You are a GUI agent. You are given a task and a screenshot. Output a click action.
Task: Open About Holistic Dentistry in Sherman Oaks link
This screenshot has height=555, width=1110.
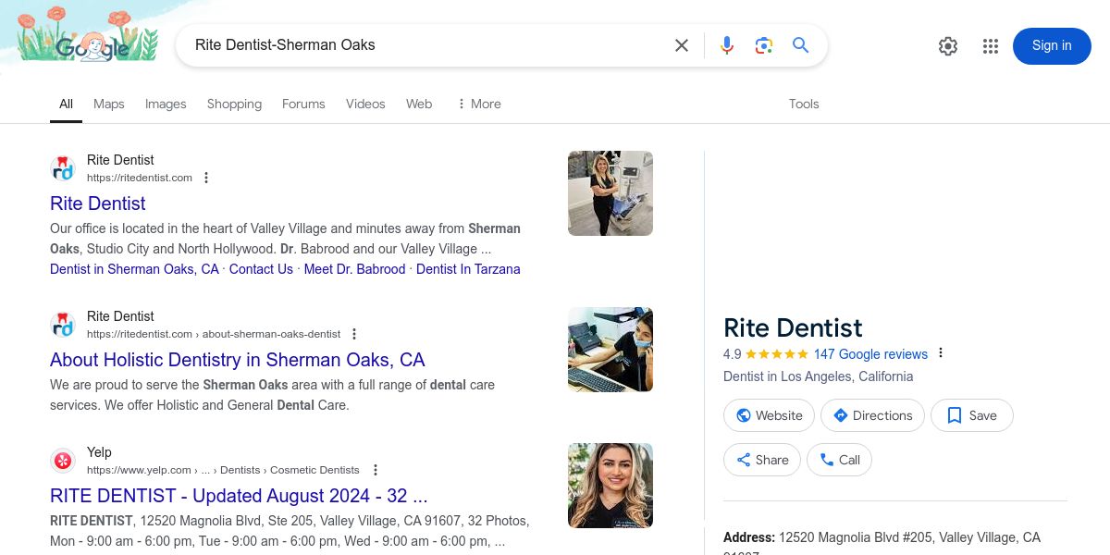coord(238,360)
